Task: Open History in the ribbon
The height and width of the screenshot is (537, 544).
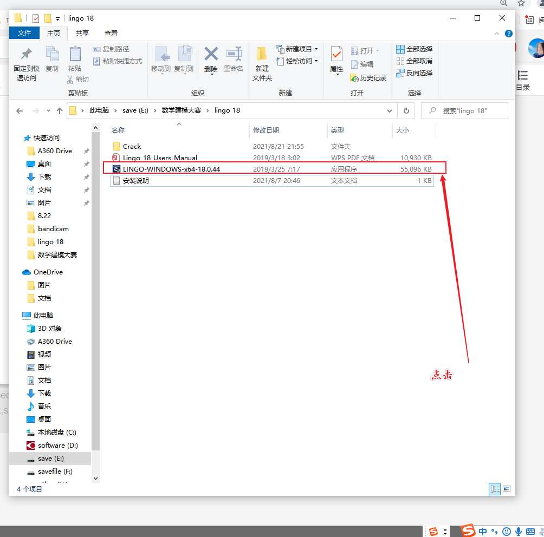Action: (368, 78)
